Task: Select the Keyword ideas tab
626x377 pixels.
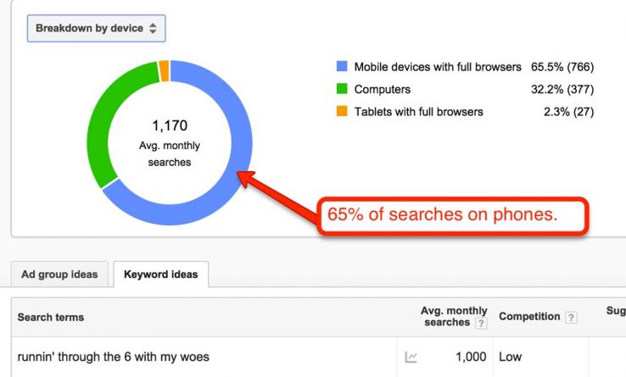Action: (x=161, y=274)
